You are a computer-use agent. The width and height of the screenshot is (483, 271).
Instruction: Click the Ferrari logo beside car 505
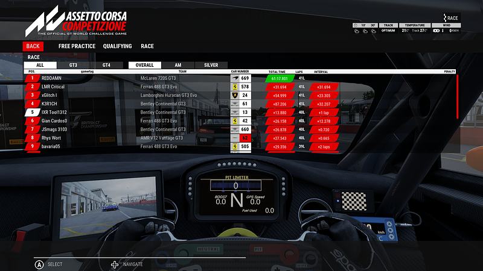[235, 146]
